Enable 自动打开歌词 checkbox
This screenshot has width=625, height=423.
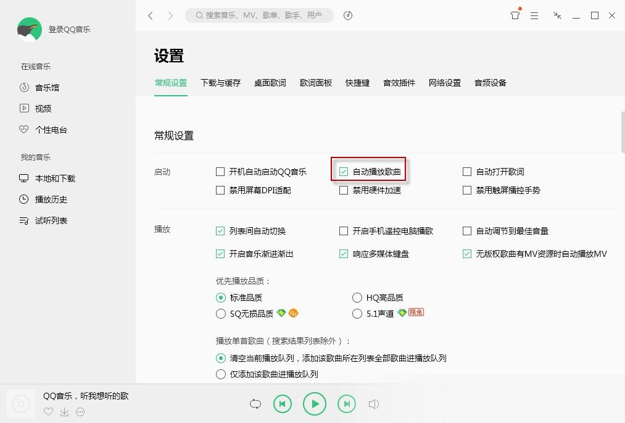[x=467, y=172]
